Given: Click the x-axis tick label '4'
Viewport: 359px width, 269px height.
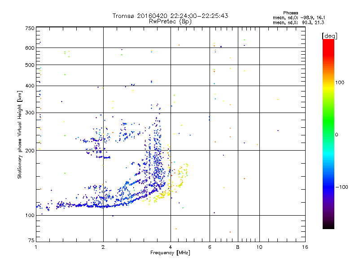Looking at the screenshot, I should tap(171, 247).
